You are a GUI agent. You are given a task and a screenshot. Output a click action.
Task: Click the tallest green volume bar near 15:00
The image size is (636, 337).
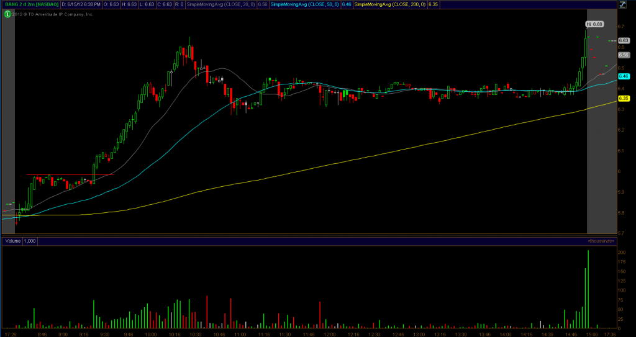tap(588, 289)
